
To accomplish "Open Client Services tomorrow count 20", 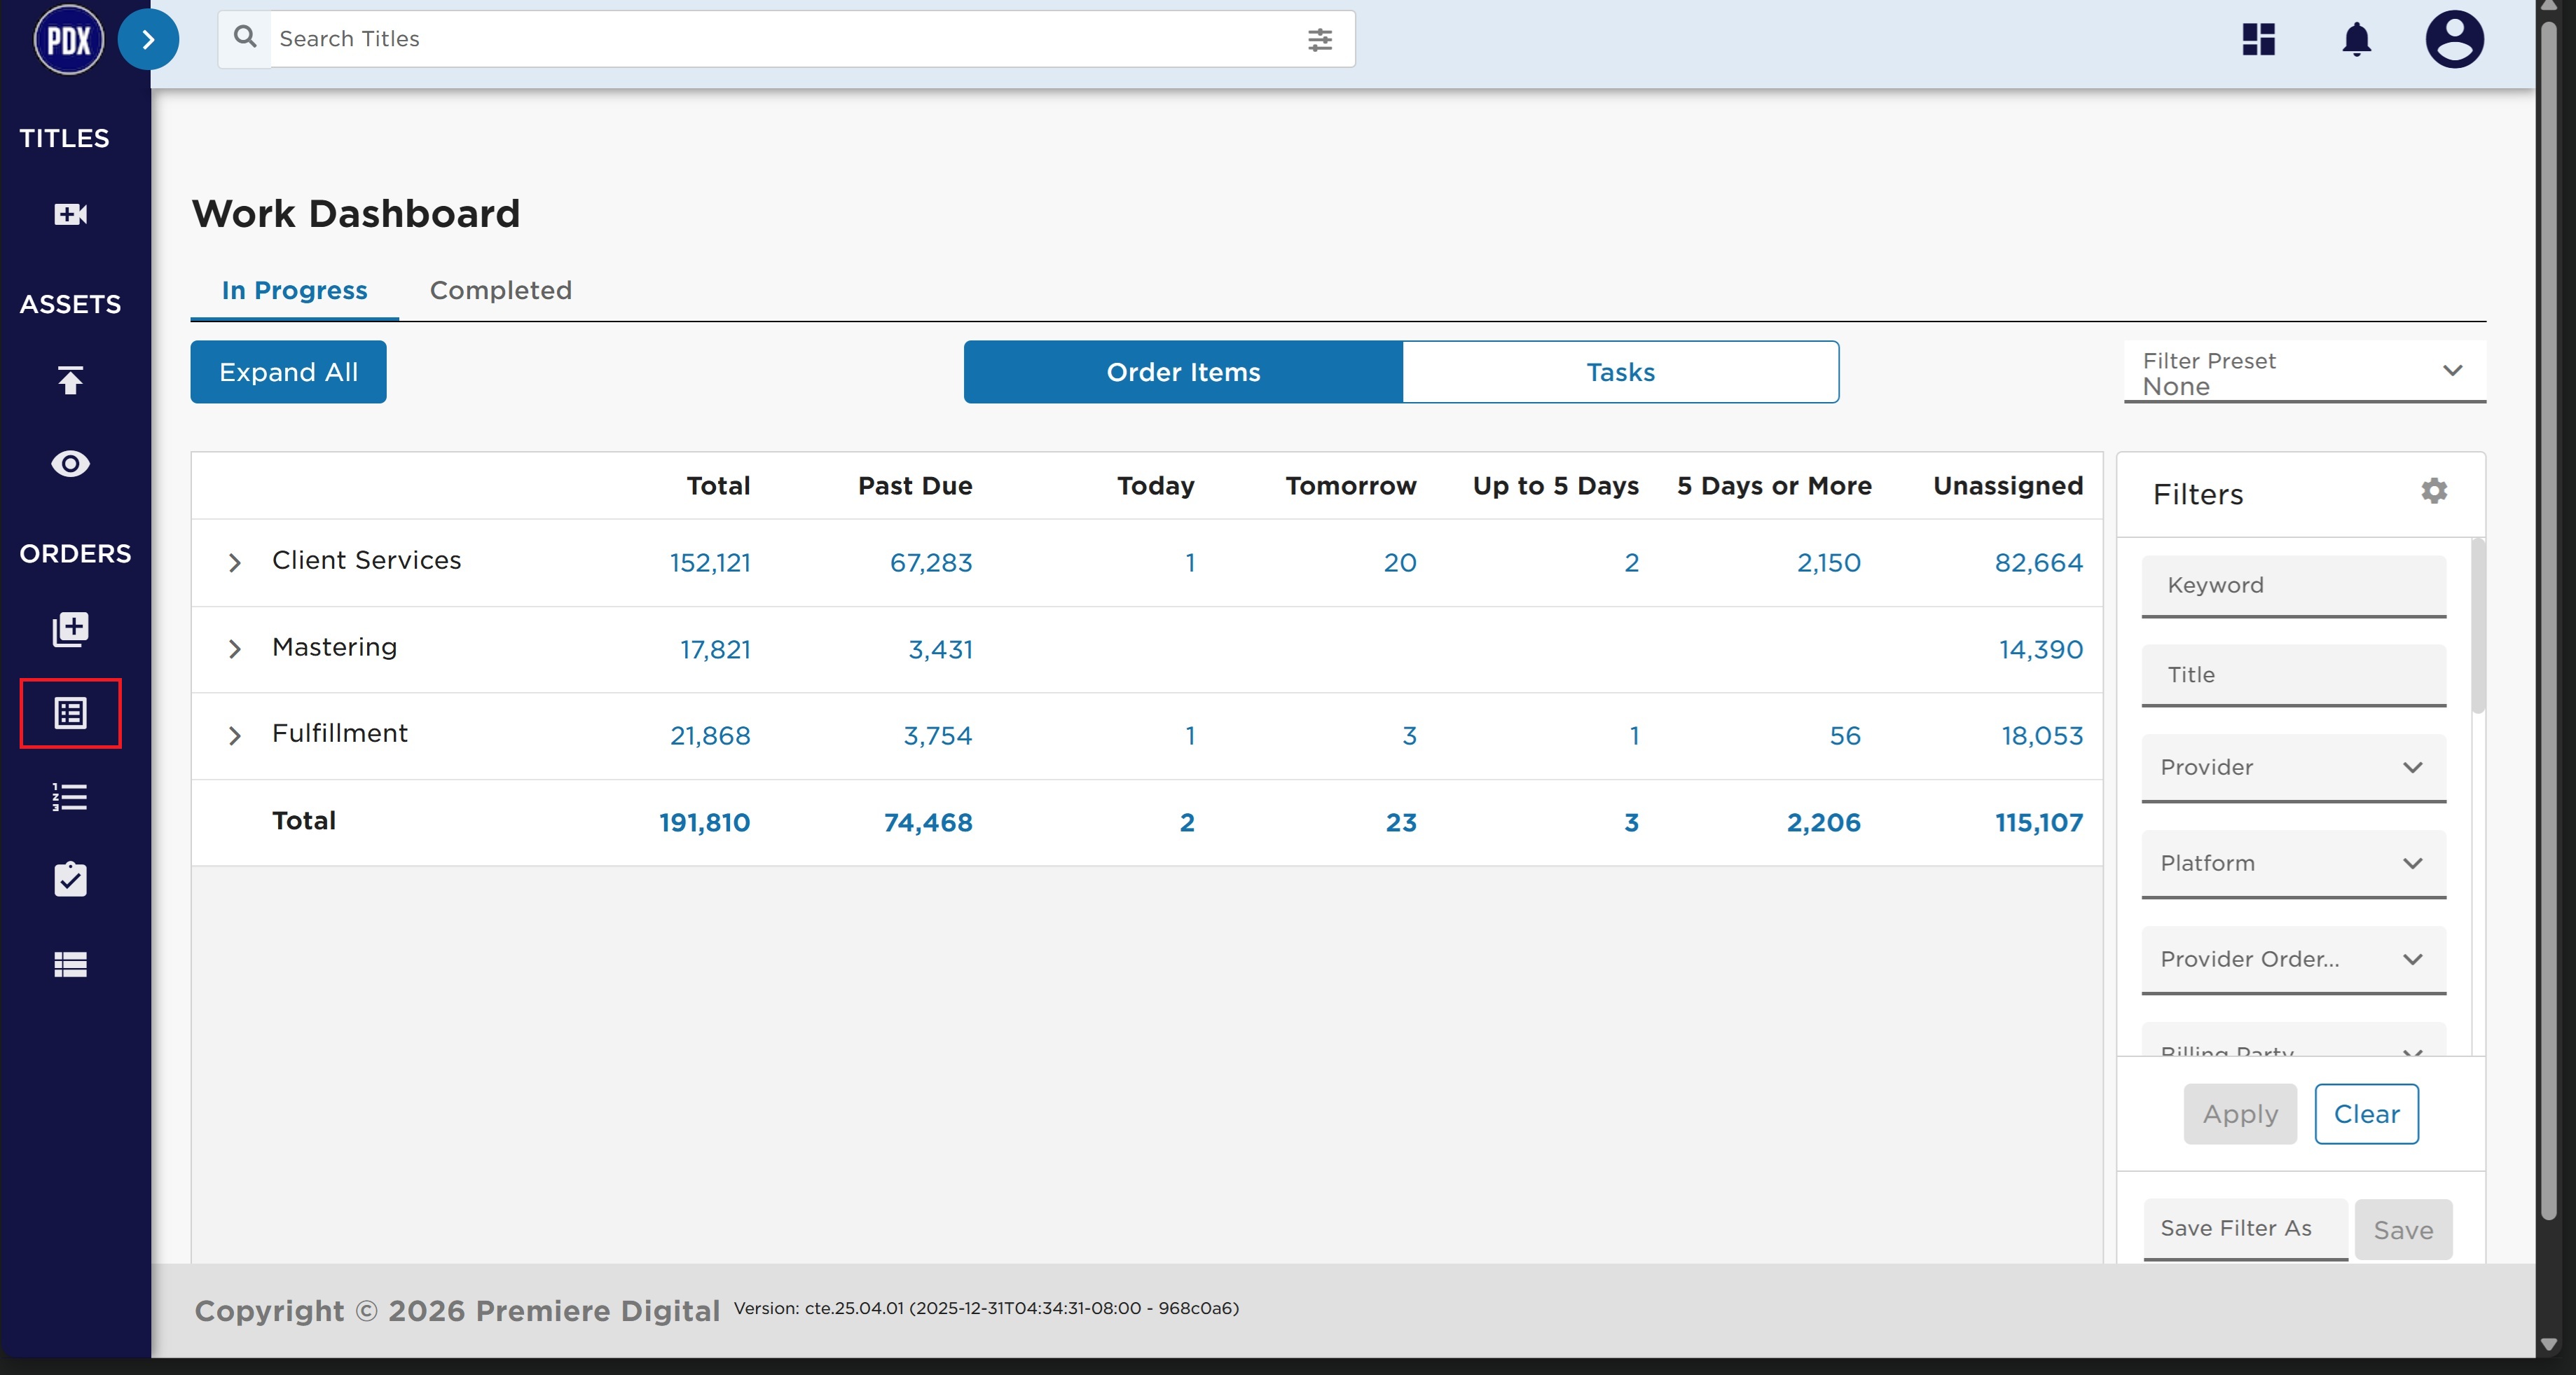I will (x=1400, y=563).
